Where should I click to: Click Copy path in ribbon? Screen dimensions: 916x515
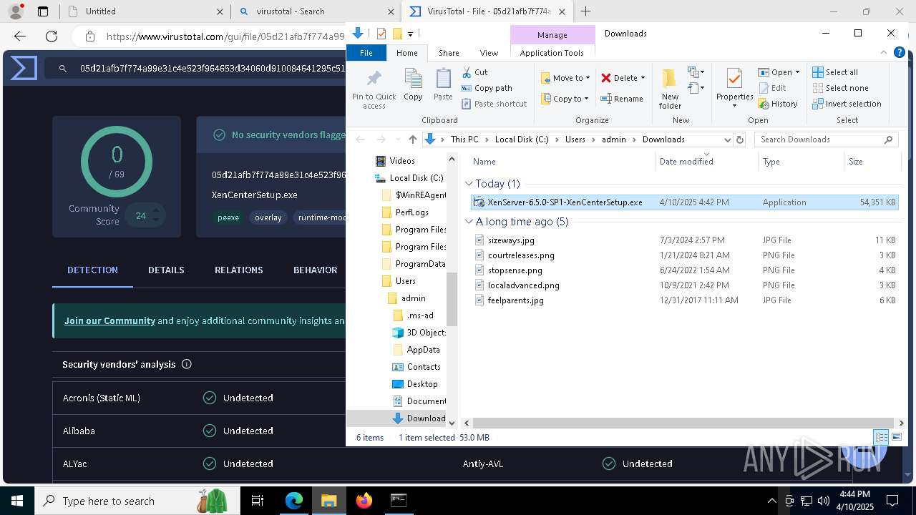point(487,88)
